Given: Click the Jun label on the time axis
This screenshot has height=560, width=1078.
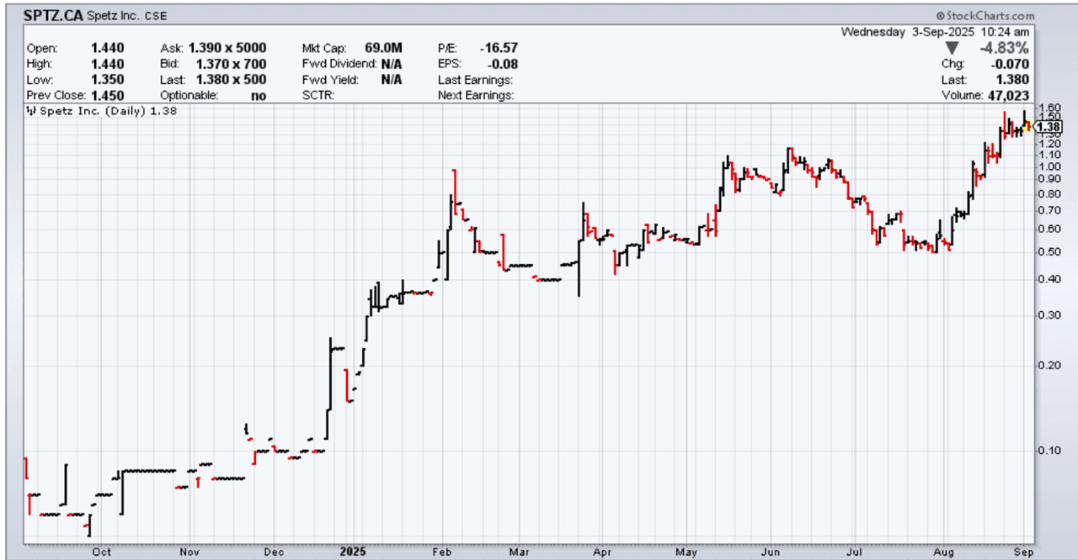Looking at the screenshot, I should point(771,552).
